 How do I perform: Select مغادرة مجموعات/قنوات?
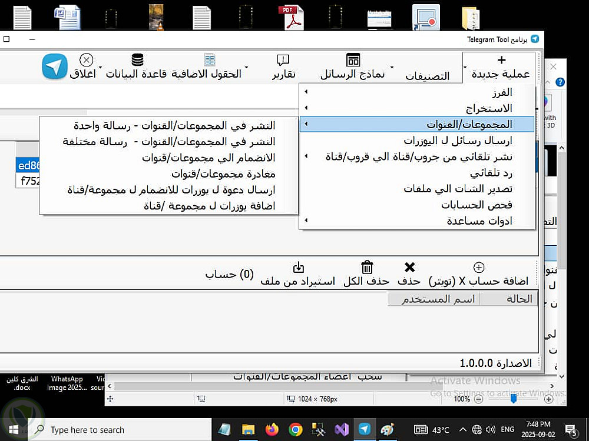point(168,173)
